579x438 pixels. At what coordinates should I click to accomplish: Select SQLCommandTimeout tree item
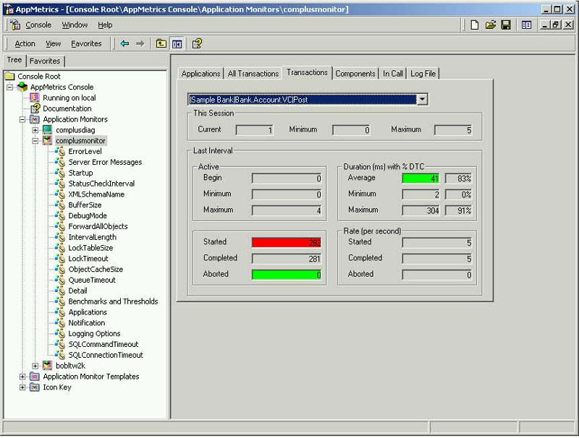click(x=103, y=344)
